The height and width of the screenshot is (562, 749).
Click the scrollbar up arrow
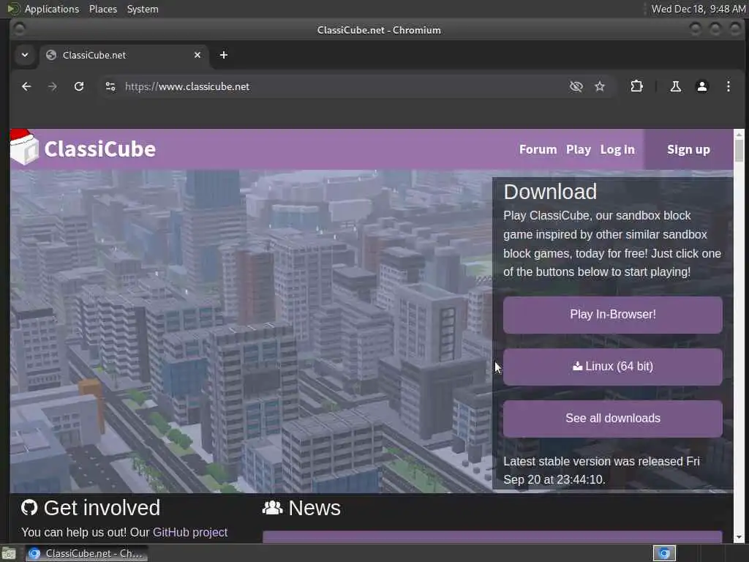(x=739, y=133)
